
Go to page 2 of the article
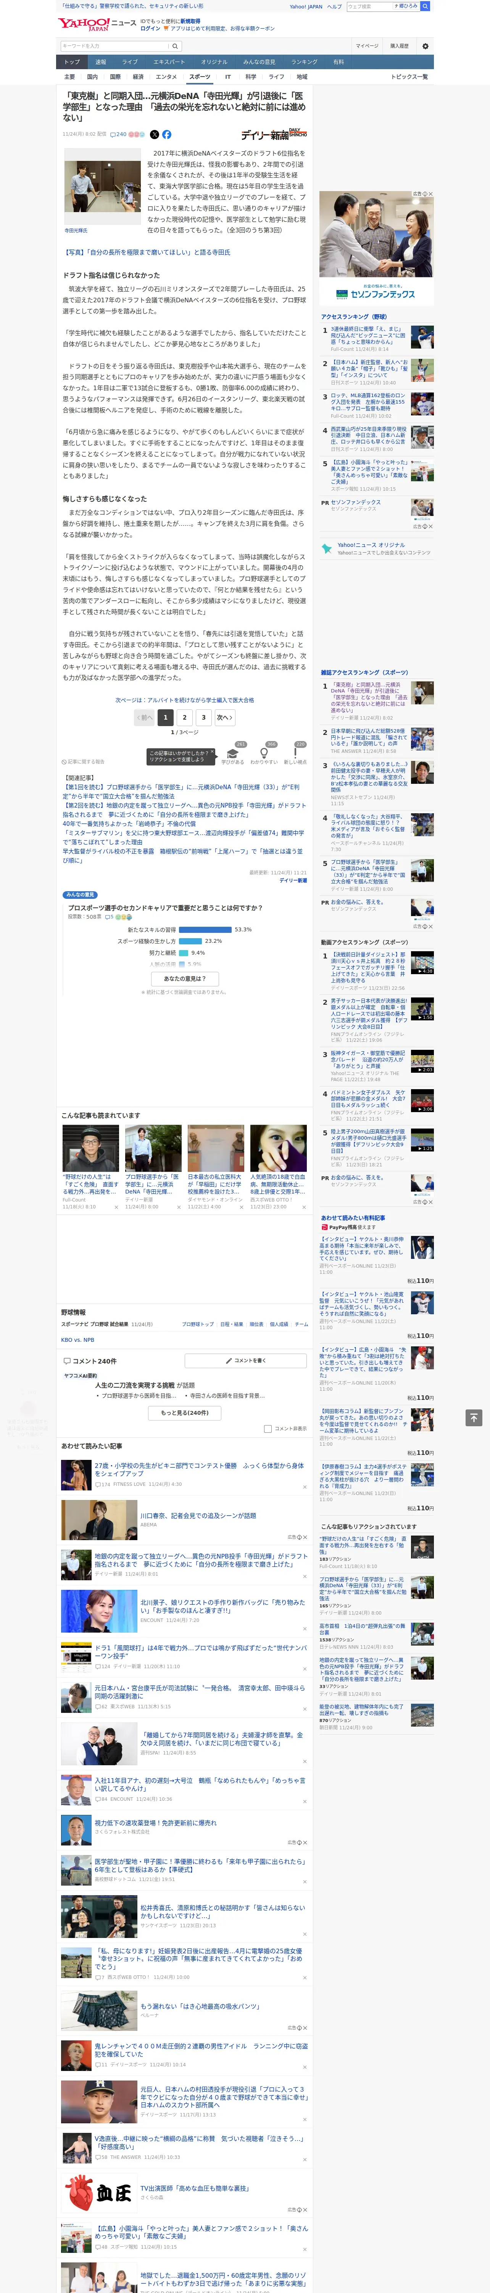point(185,717)
